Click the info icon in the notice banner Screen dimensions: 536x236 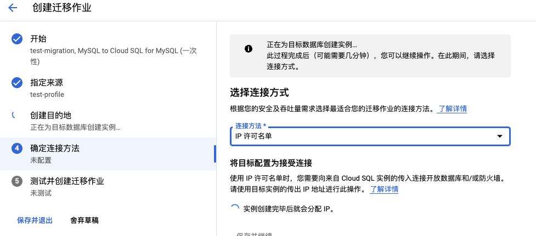249,49
